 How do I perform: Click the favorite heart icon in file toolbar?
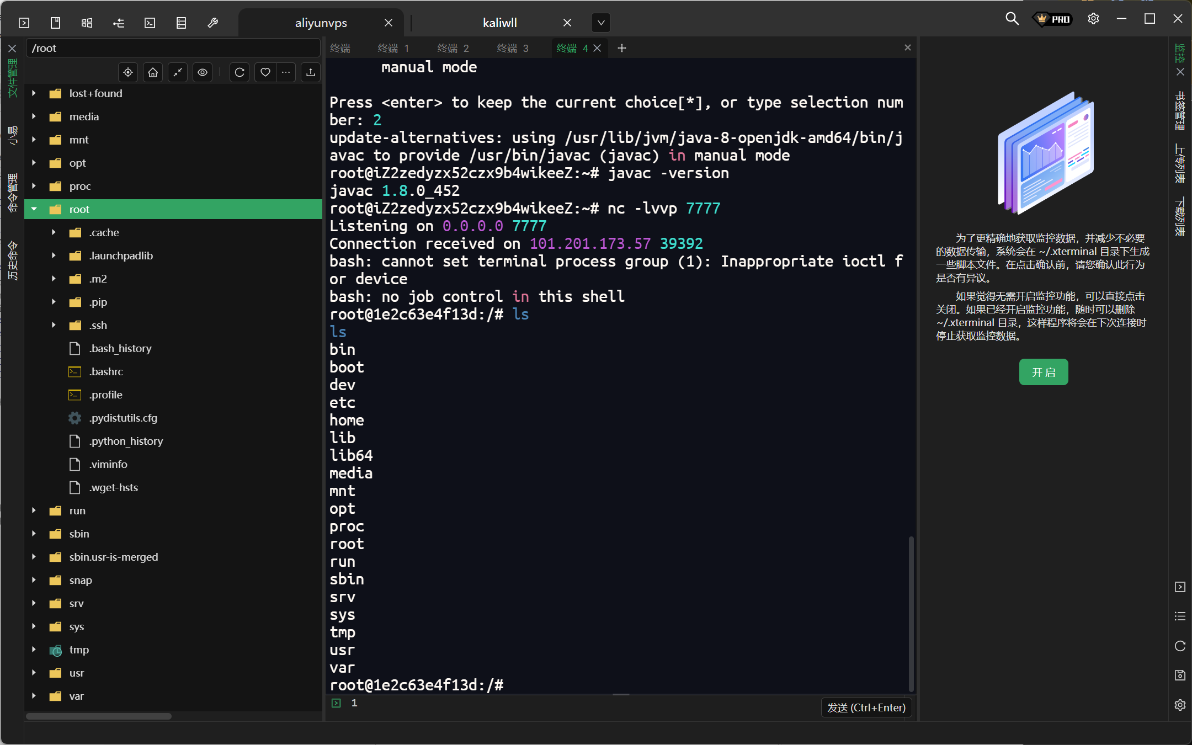(x=265, y=72)
